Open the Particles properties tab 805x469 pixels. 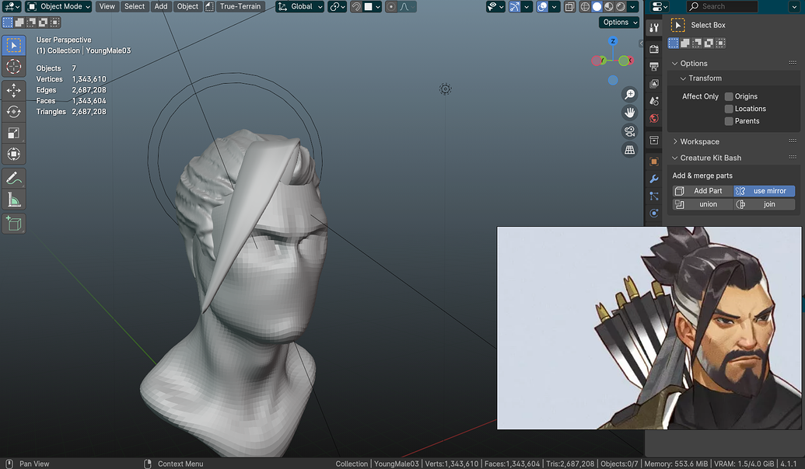pos(653,196)
